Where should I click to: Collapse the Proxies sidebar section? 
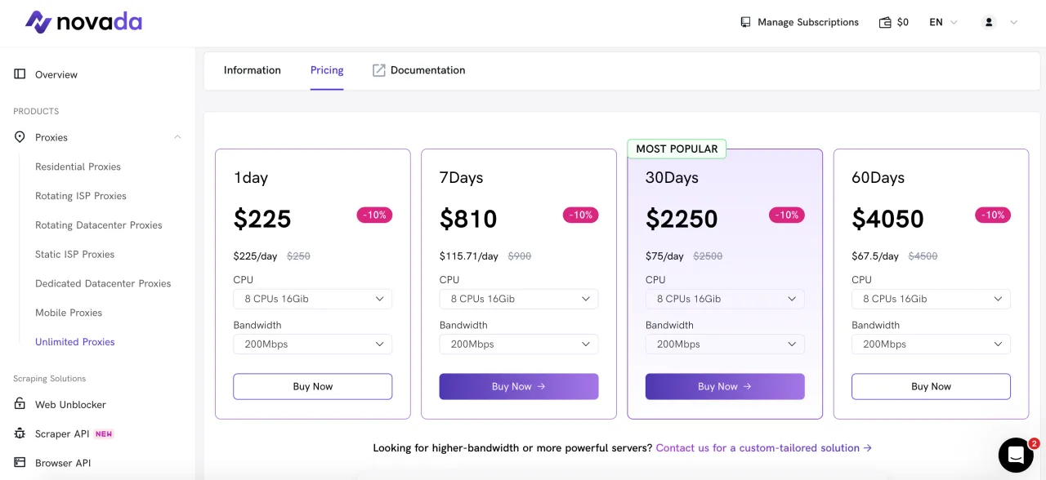[x=177, y=137]
